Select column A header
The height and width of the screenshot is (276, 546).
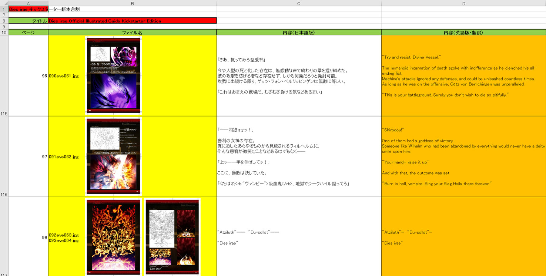(x=28, y=3)
